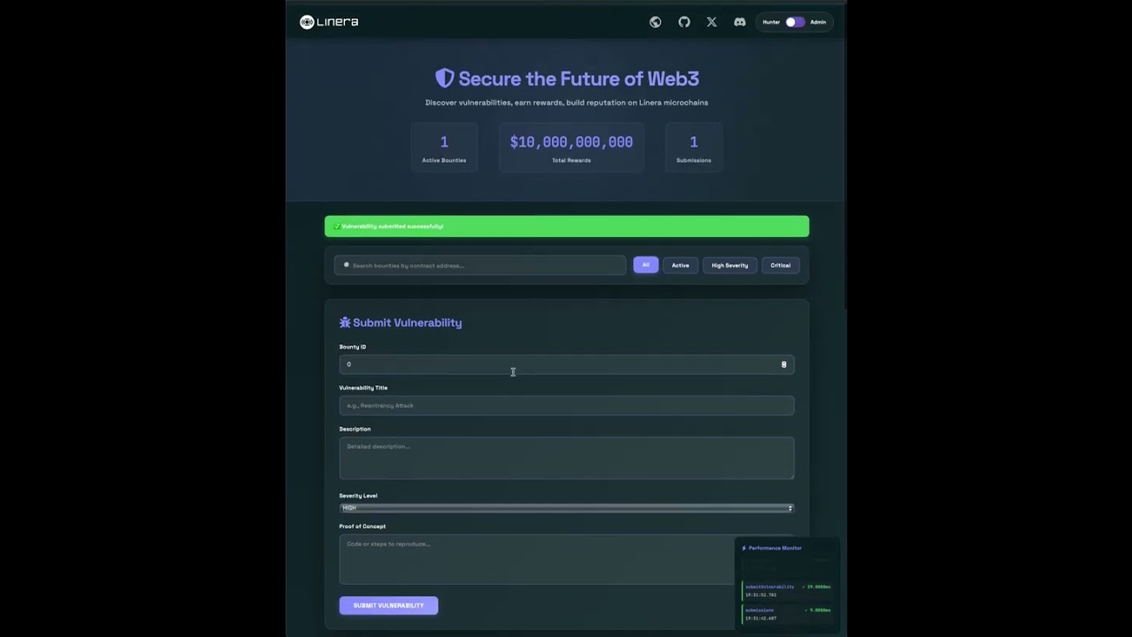Click the Linera logo
1132x637 pixels.
329,22
